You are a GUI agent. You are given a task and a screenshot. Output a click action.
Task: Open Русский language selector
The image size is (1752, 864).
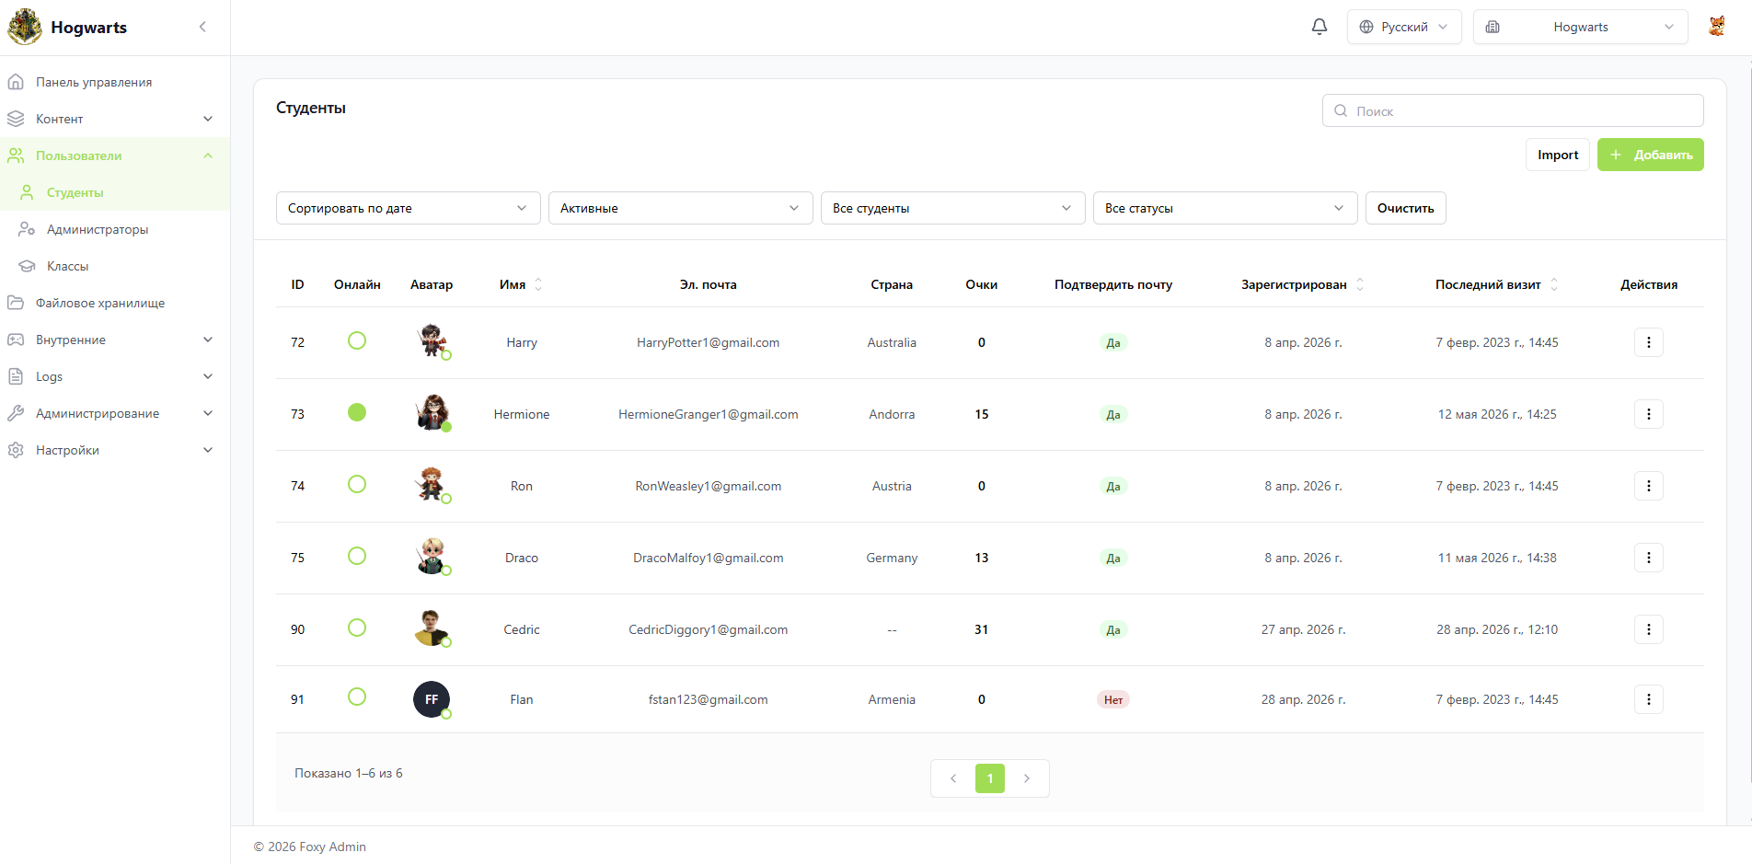coord(1404,27)
